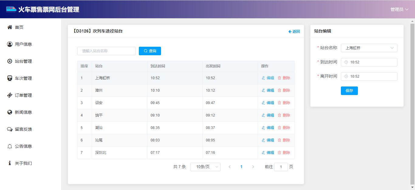Click the train logo in header
415x190 pixels.
tap(11, 9)
